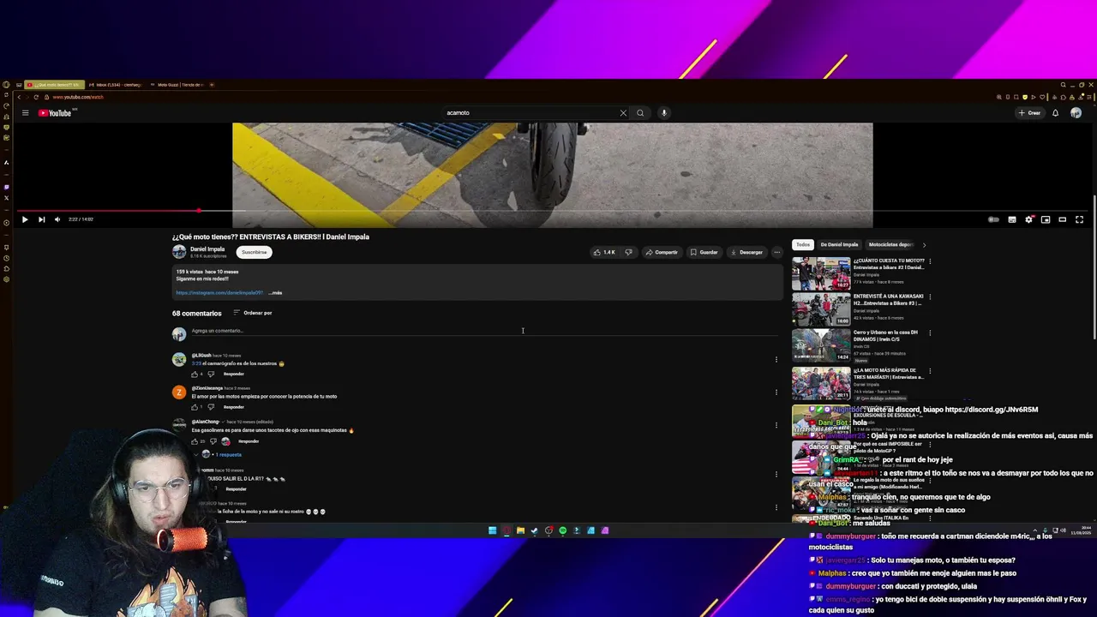Show more chips with the arrow
1097x617 pixels.
[924, 245]
